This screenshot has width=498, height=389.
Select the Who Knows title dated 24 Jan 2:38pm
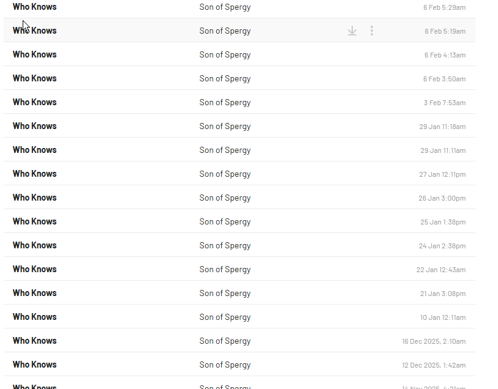(x=35, y=245)
